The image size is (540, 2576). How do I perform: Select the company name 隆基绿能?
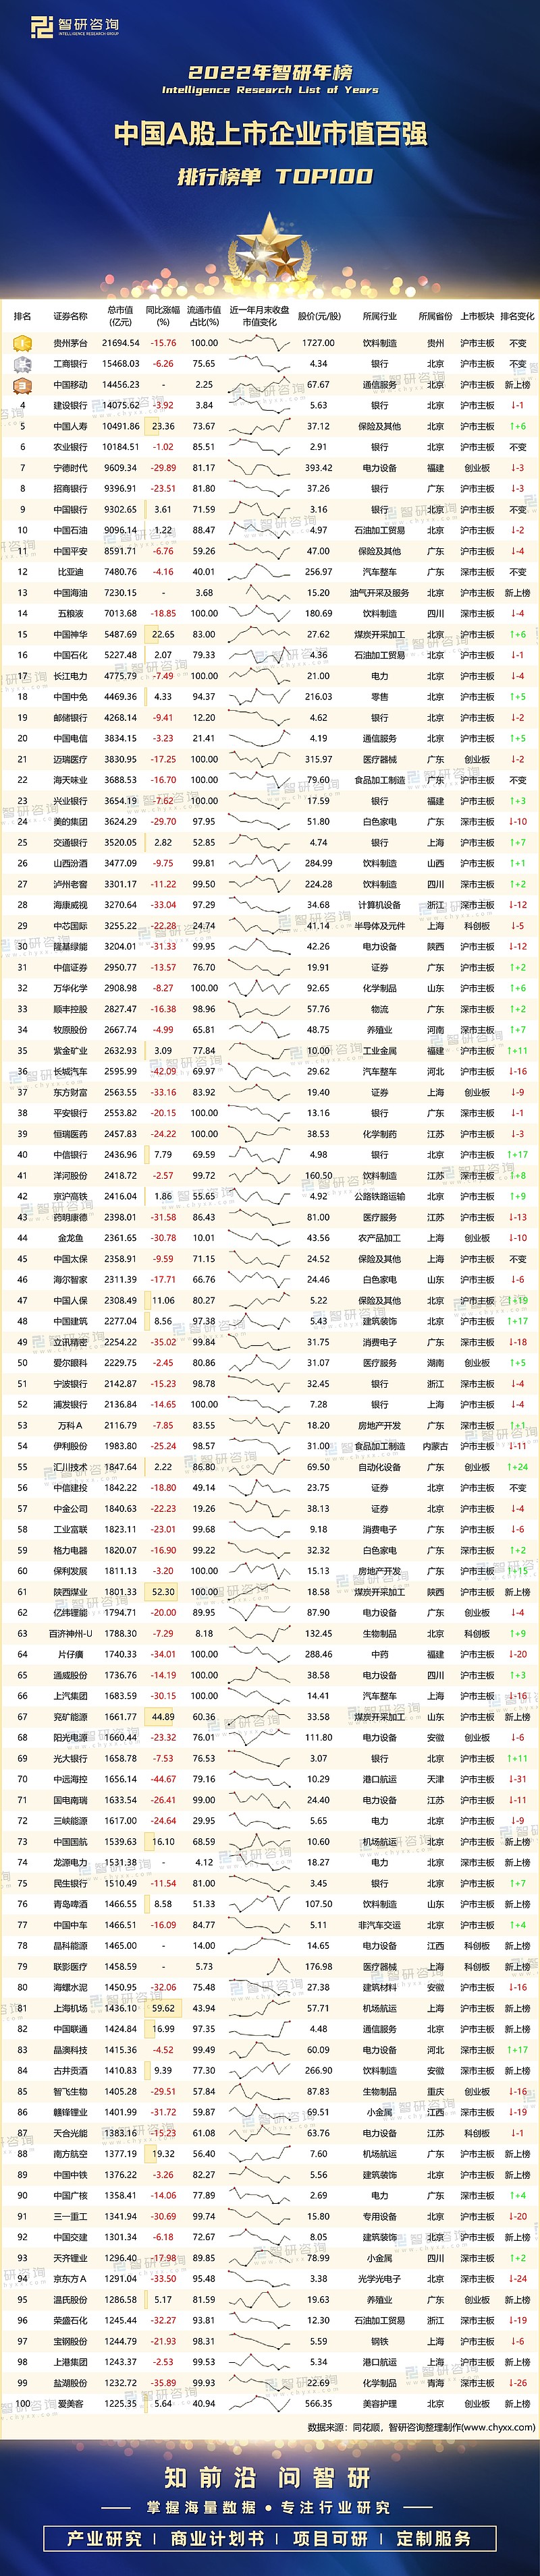click(x=70, y=947)
